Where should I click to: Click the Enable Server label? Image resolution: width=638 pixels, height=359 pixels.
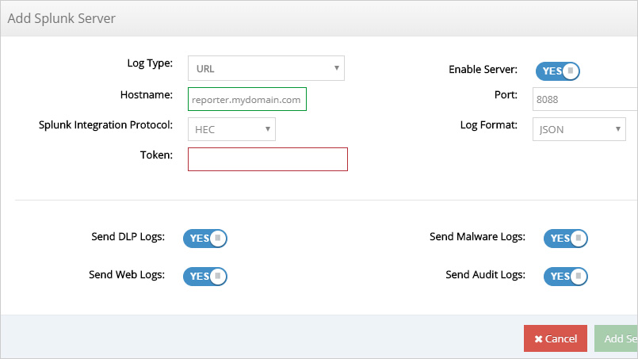(x=483, y=70)
